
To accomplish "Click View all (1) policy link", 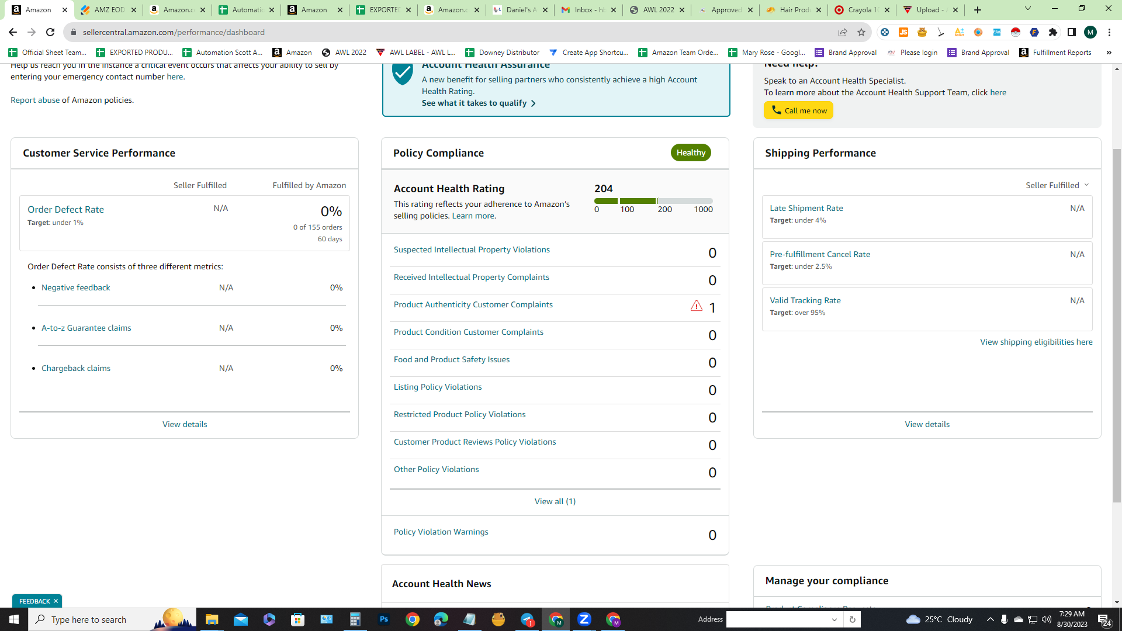I will coord(555,502).
